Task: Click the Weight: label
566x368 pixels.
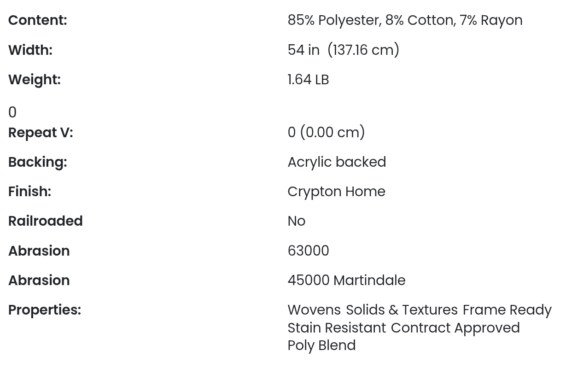Action: pos(35,79)
